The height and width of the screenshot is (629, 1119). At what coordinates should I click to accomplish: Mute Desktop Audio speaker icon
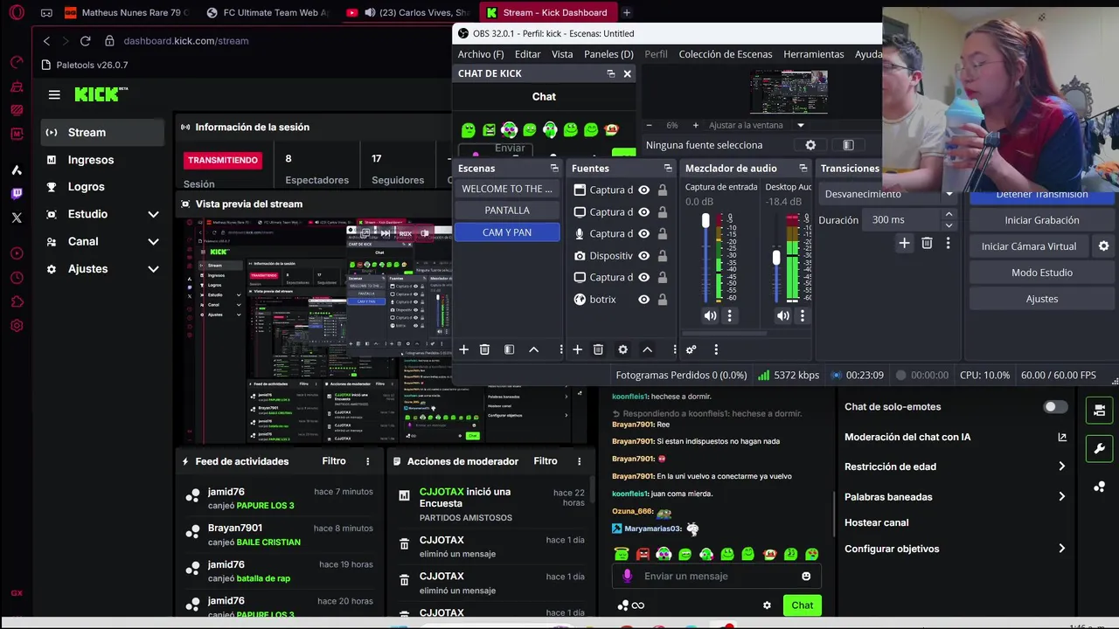click(x=783, y=316)
